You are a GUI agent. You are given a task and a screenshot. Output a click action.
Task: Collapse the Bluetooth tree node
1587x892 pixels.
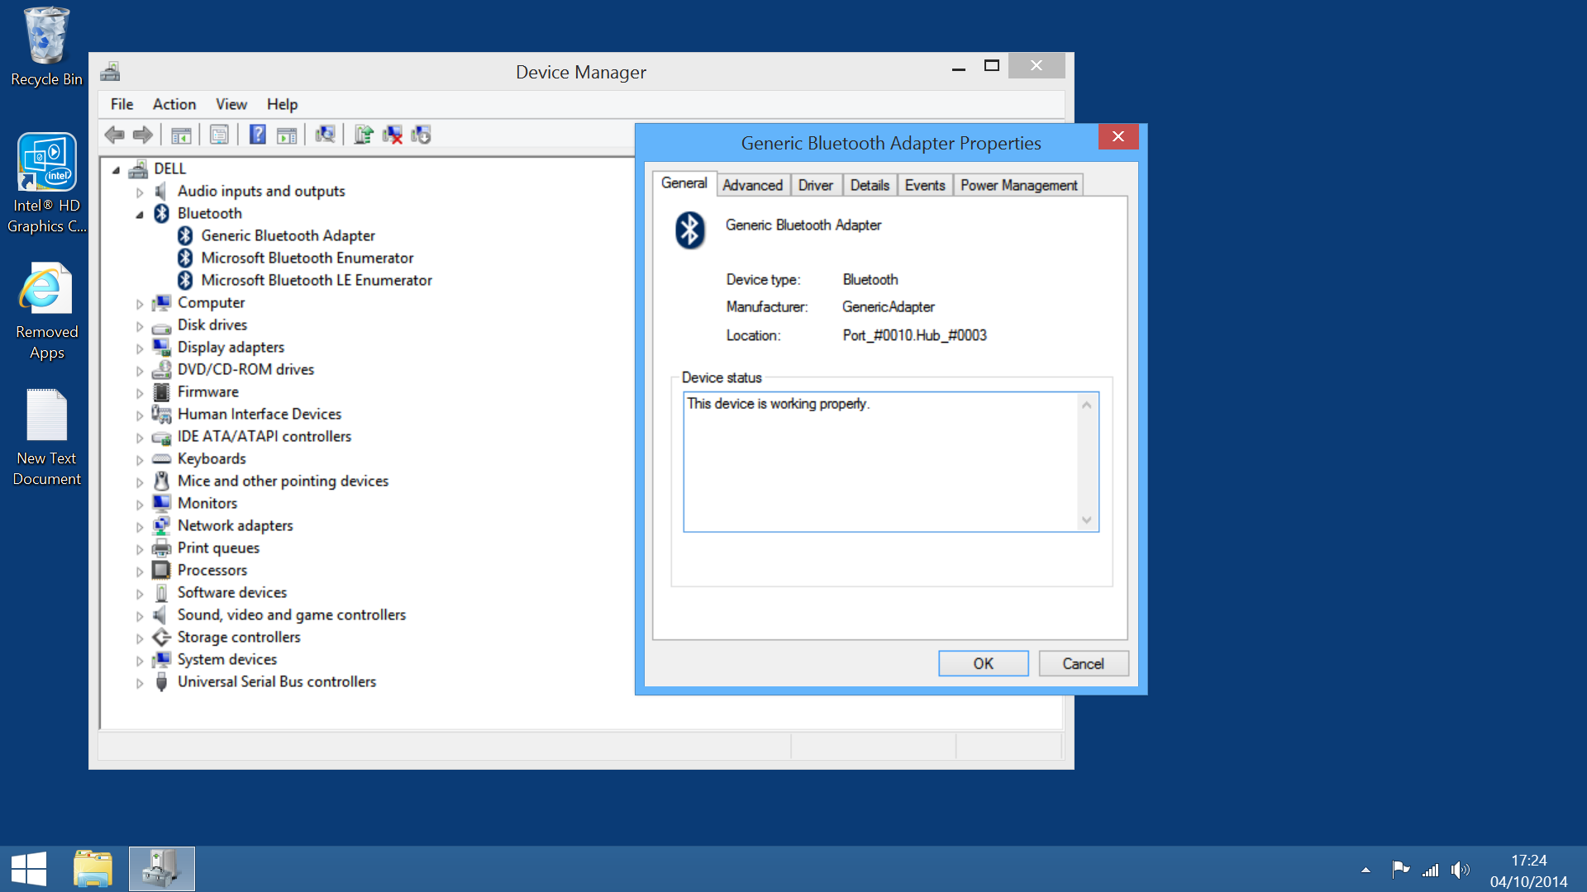coord(140,214)
